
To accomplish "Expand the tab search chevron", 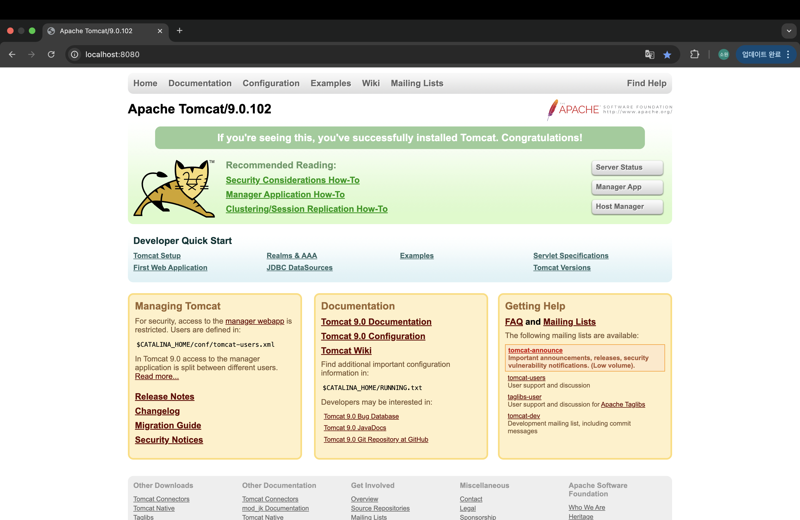I will click(789, 31).
